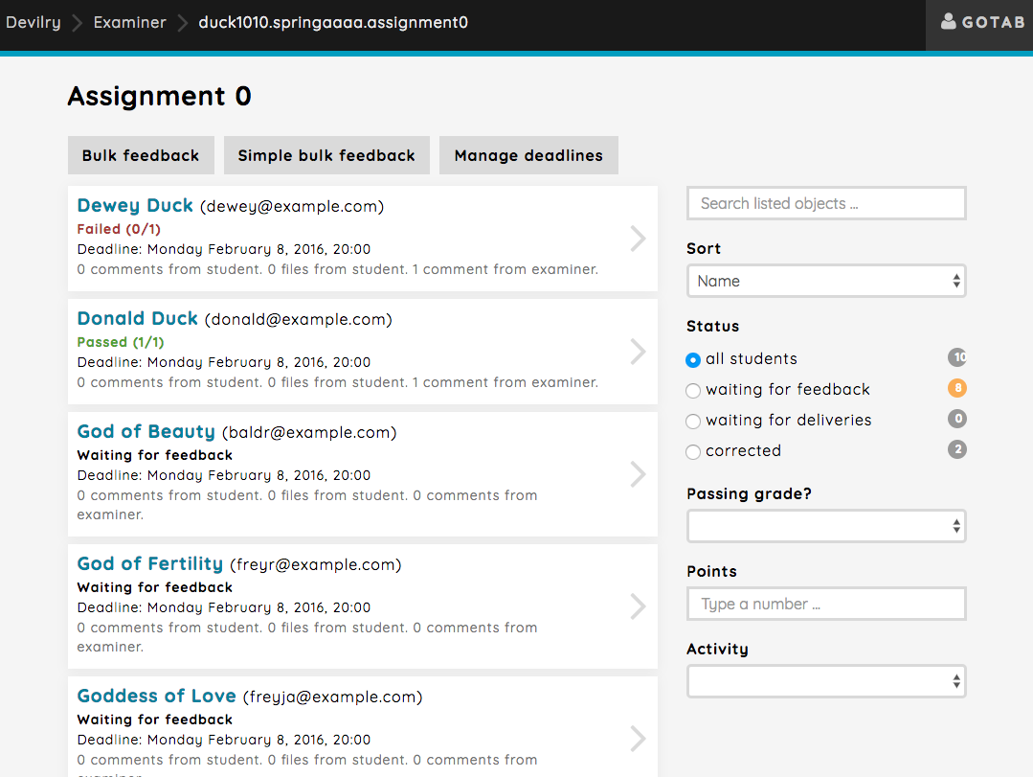Click Waiting for feedback under God of Fertility
The width and height of the screenshot is (1033, 777).
point(155,587)
